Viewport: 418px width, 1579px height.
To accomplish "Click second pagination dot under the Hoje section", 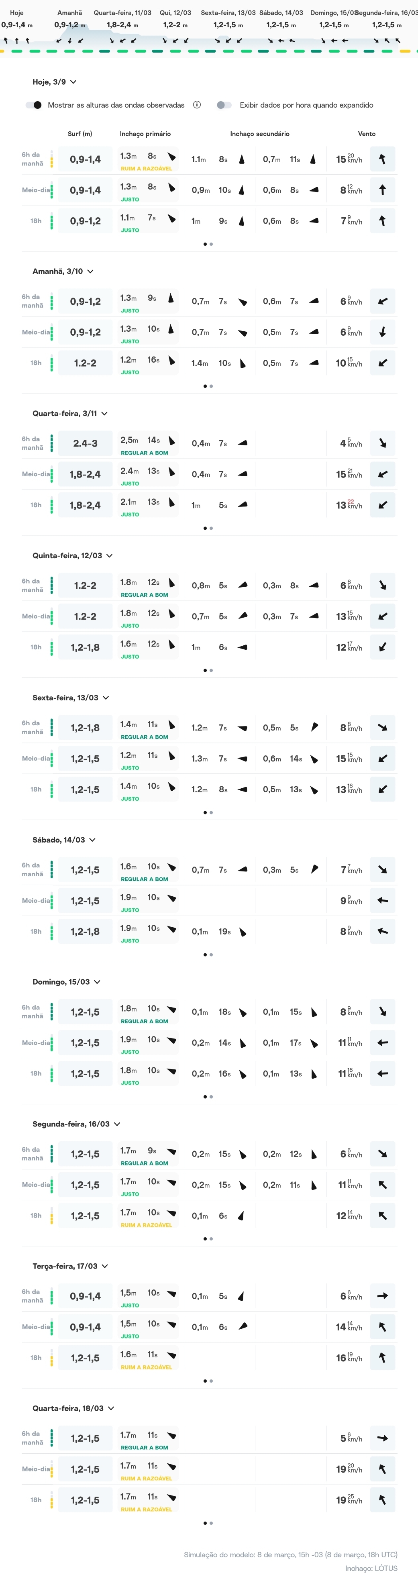I will pos(212,244).
